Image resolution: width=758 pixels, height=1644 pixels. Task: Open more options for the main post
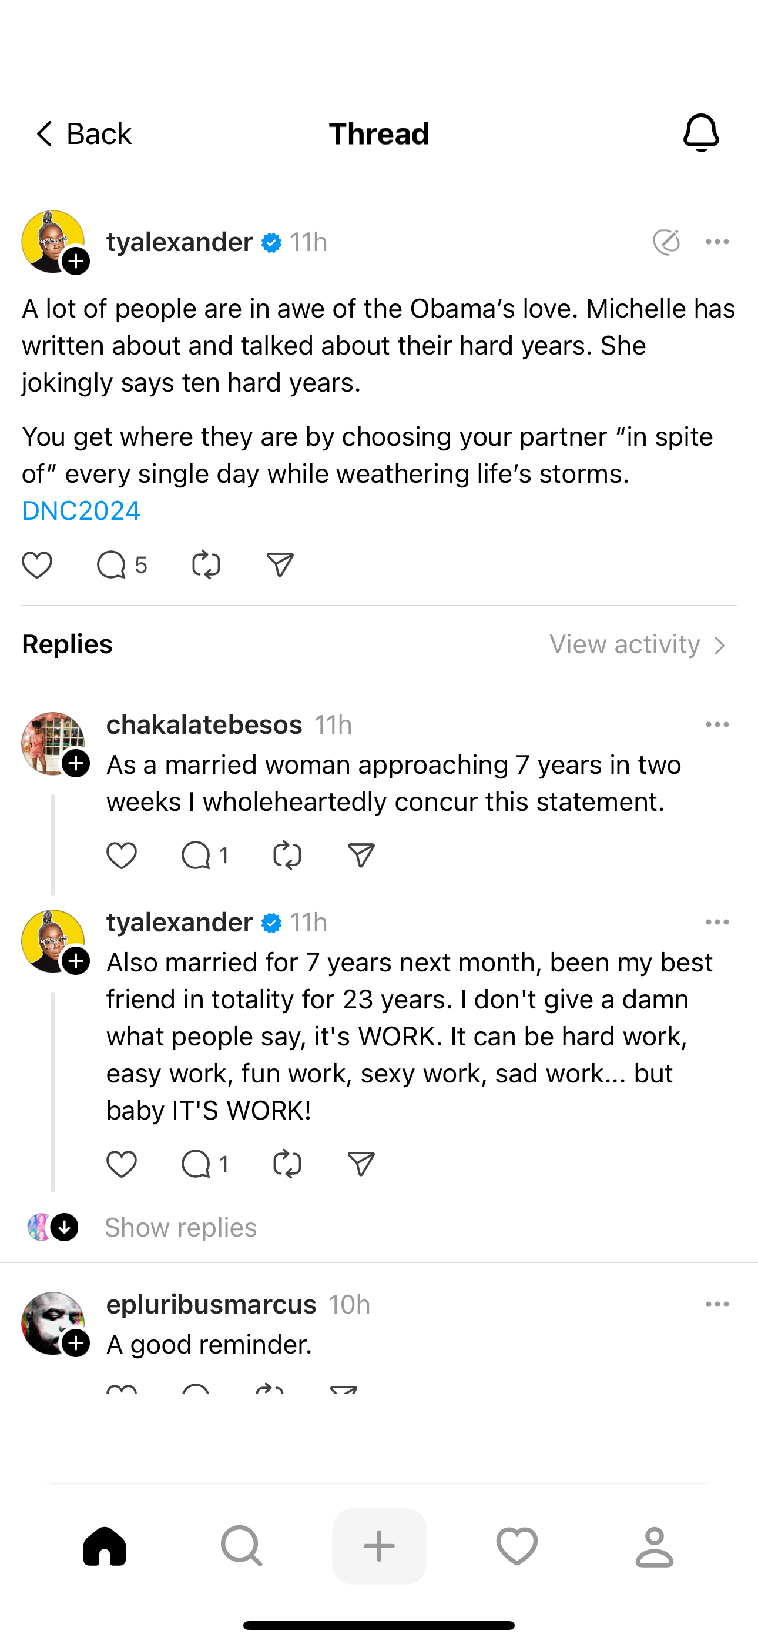(x=717, y=242)
